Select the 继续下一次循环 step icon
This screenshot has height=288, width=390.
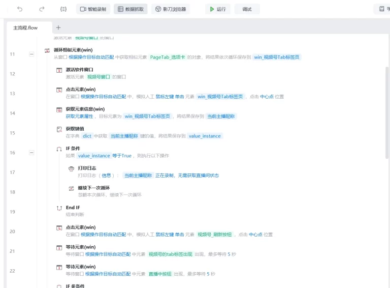(x=72, y=188)
